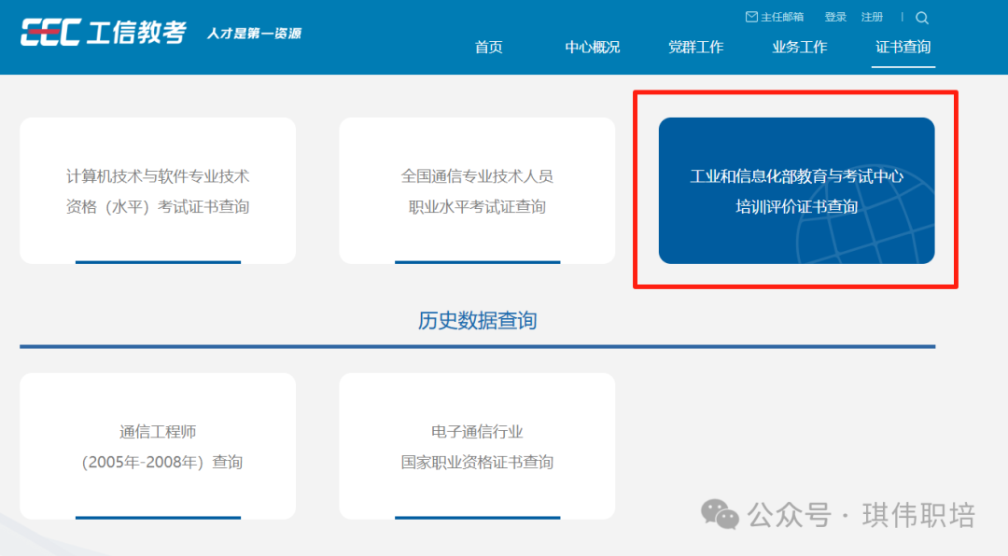Open the 主任邮箱 envelope icon

750,17
